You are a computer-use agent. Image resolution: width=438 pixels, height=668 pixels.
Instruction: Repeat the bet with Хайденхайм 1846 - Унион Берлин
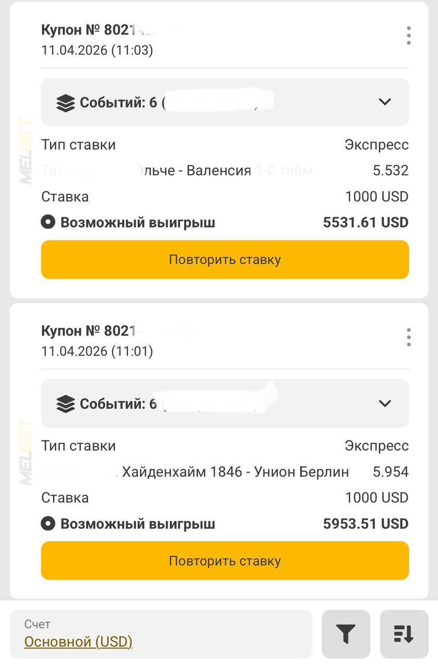click(225, 561)
